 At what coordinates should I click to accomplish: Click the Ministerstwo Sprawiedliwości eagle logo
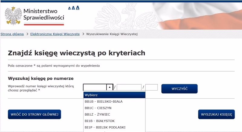13,16
